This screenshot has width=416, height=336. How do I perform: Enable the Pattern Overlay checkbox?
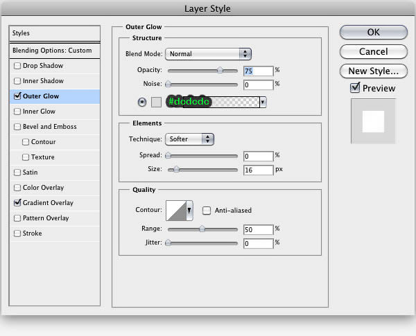coord(17,218)
